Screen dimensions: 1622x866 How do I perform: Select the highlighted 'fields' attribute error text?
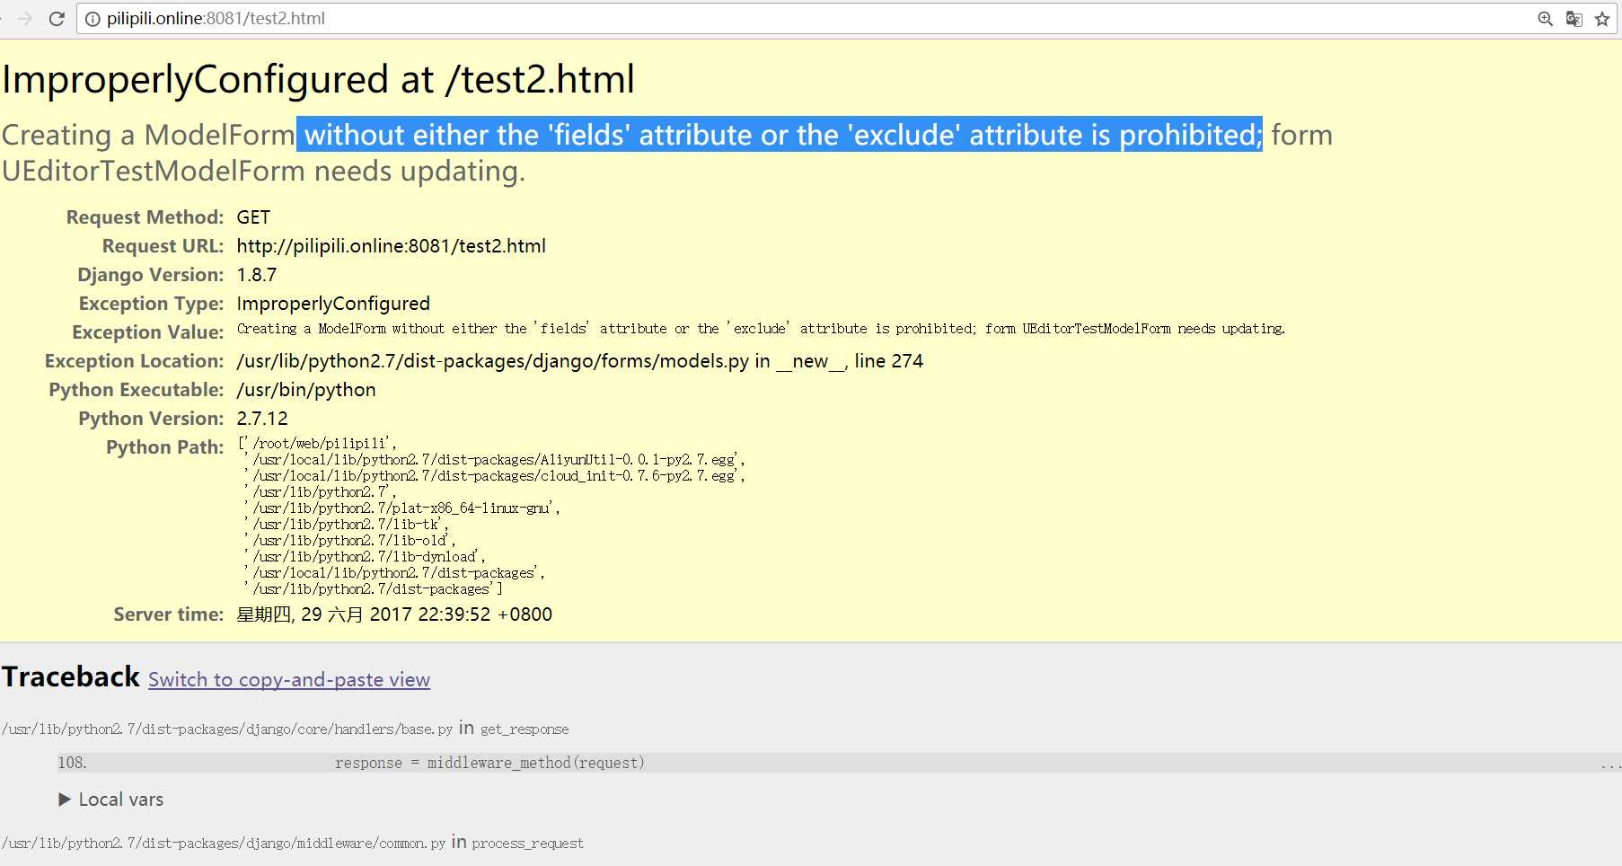coord(780,135)
